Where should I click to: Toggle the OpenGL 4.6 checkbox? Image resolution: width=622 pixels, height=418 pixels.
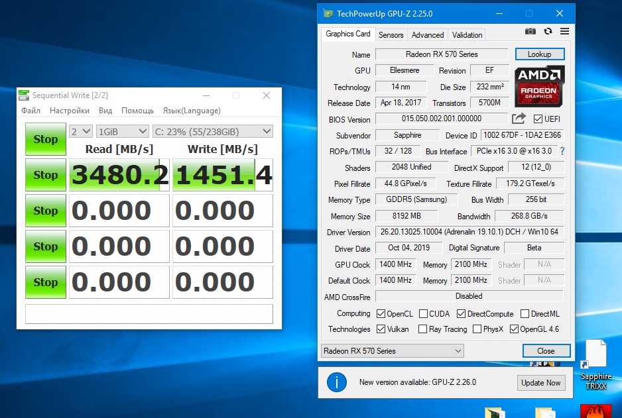point(514,329)
